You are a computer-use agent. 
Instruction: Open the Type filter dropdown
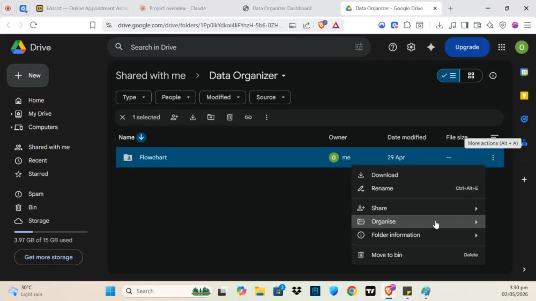point(133,97)
